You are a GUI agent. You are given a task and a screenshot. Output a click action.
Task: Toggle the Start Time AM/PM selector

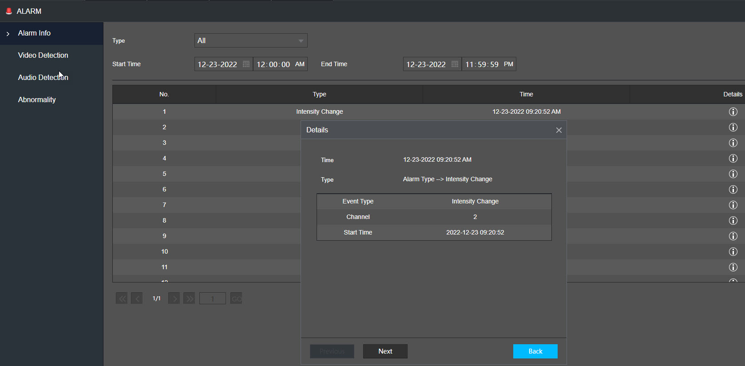(300, 64)
